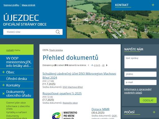Click the text zprávy message box
The height and width of the screenshot is (119, 159).
click(140, 62)
